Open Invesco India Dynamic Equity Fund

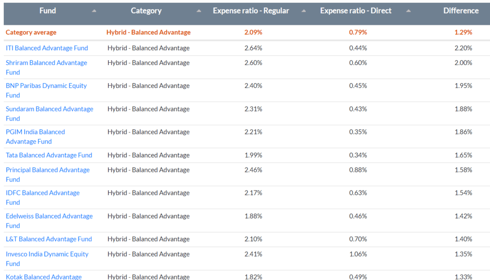(47, 254)
